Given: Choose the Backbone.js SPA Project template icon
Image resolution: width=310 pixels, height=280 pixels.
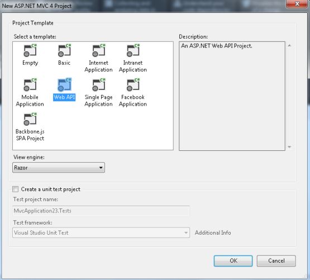Looking at the screenshot, I should [x=30, y=119].
